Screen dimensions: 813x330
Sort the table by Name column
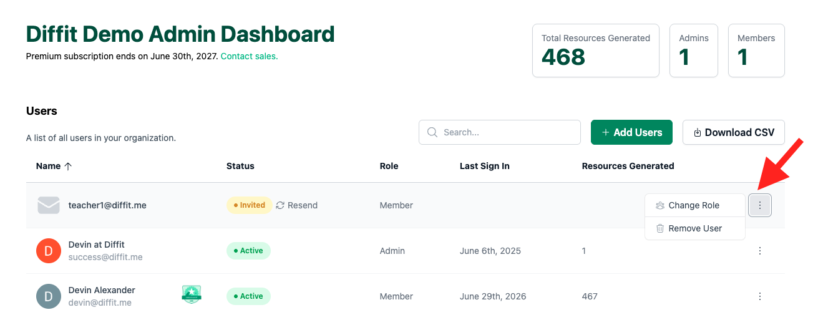coord(54,166)
